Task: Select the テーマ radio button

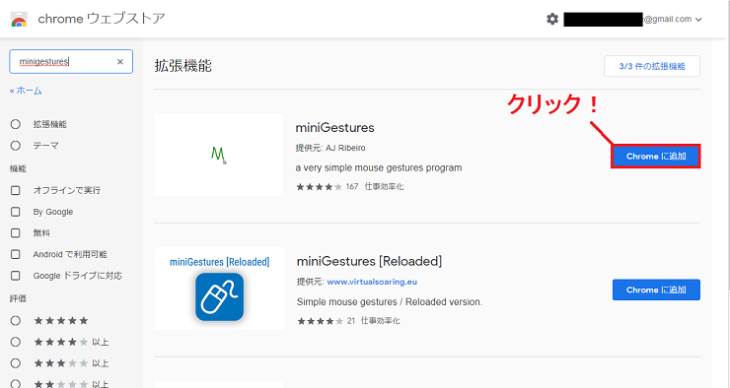Action: (16, 146)
